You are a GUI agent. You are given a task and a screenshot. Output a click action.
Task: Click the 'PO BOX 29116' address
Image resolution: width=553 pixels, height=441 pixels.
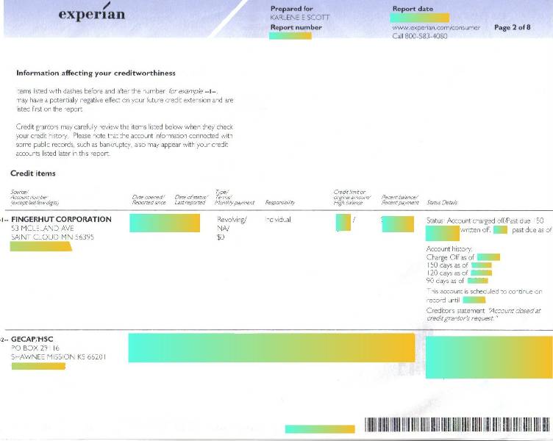pyautogui.click(x=35, y=348)
